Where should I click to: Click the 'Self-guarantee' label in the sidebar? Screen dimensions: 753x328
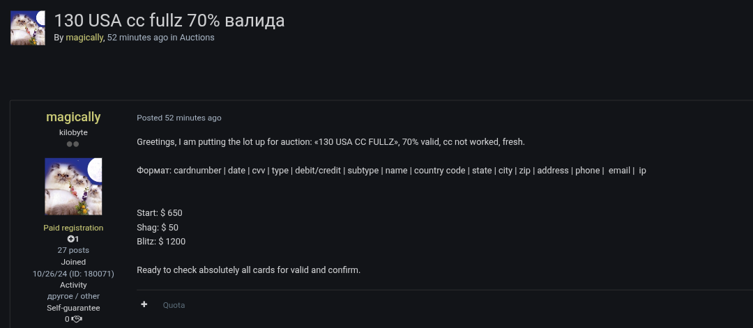point(73,308)
